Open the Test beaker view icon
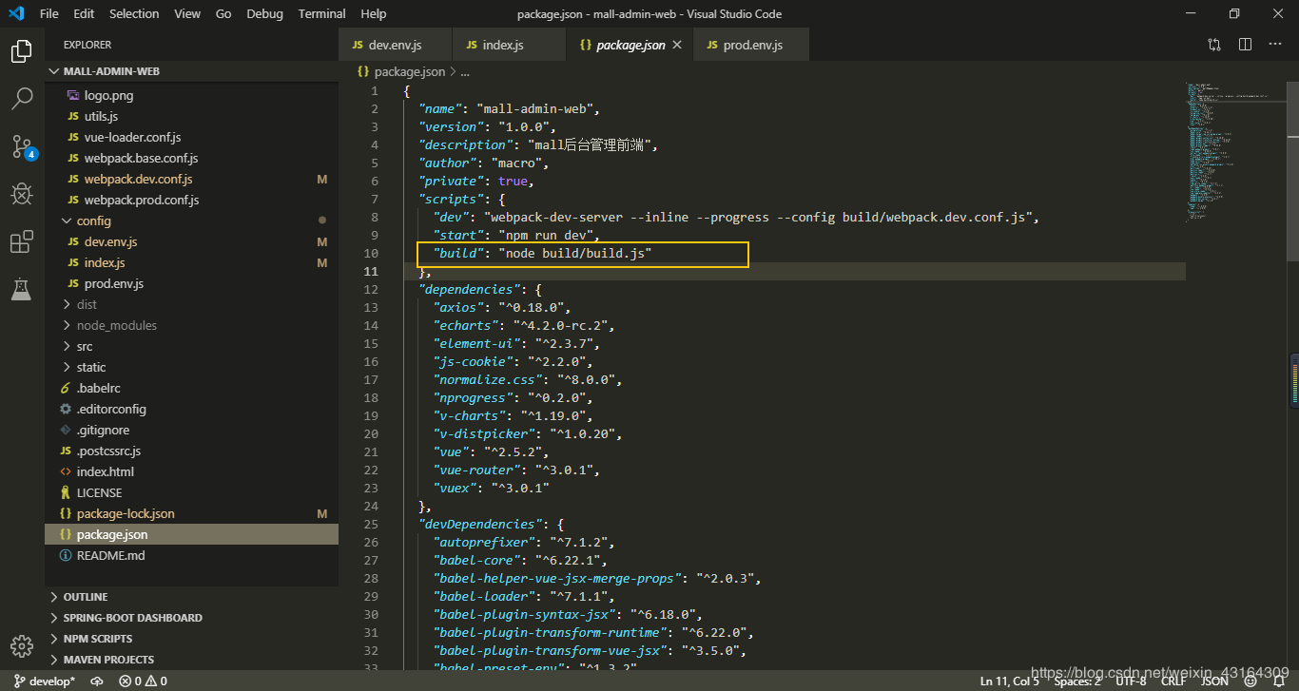Screen dimensions: 1299x691 coord(21,289)
